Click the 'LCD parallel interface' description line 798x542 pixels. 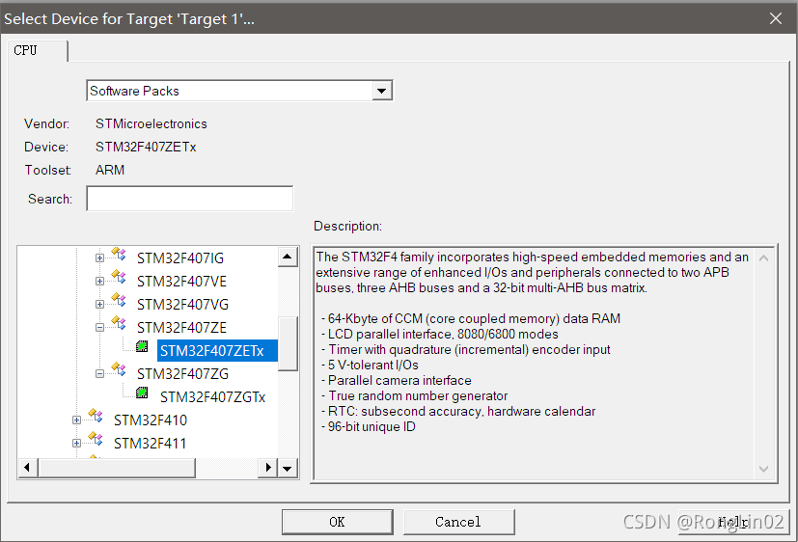pyautogui.click(x=440, y=334)
